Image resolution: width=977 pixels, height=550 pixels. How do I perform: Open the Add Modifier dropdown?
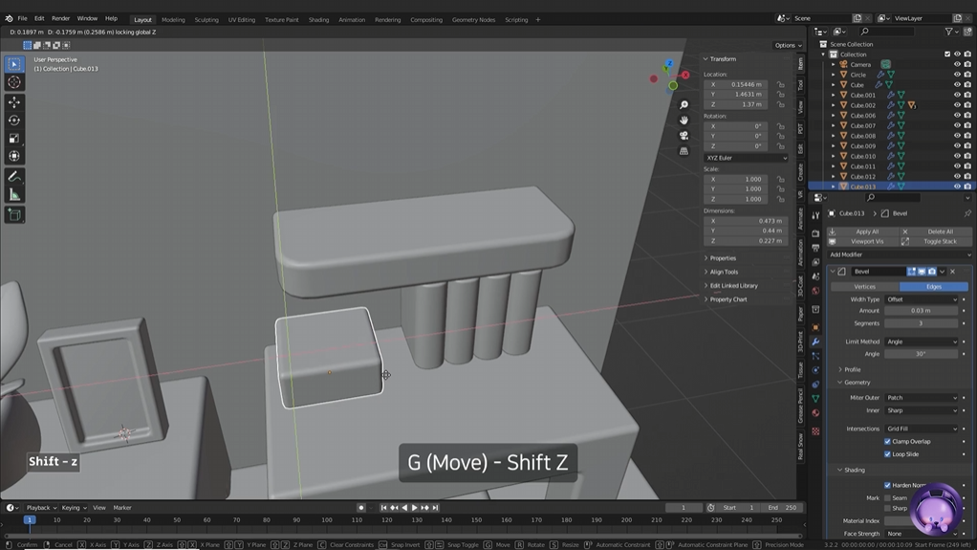pyautogui.click(x=900, y=255)
